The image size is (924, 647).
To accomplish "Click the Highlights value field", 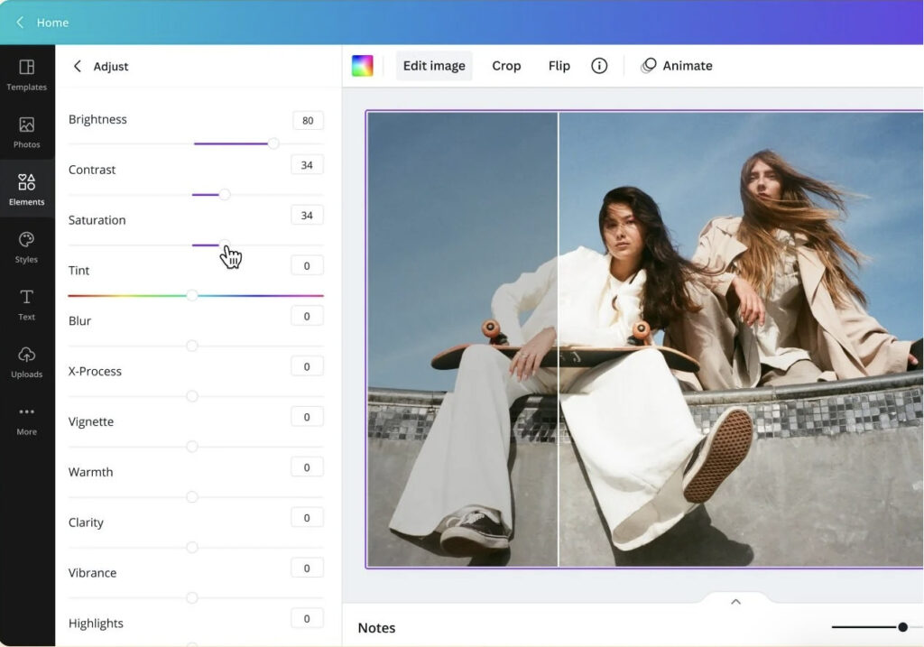I will point(307,618).
